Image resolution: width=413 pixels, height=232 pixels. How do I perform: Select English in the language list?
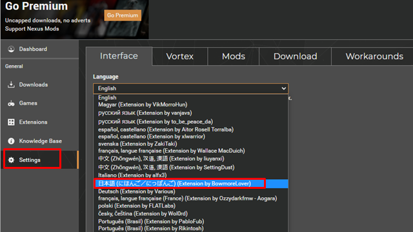(x=191, y=97)
